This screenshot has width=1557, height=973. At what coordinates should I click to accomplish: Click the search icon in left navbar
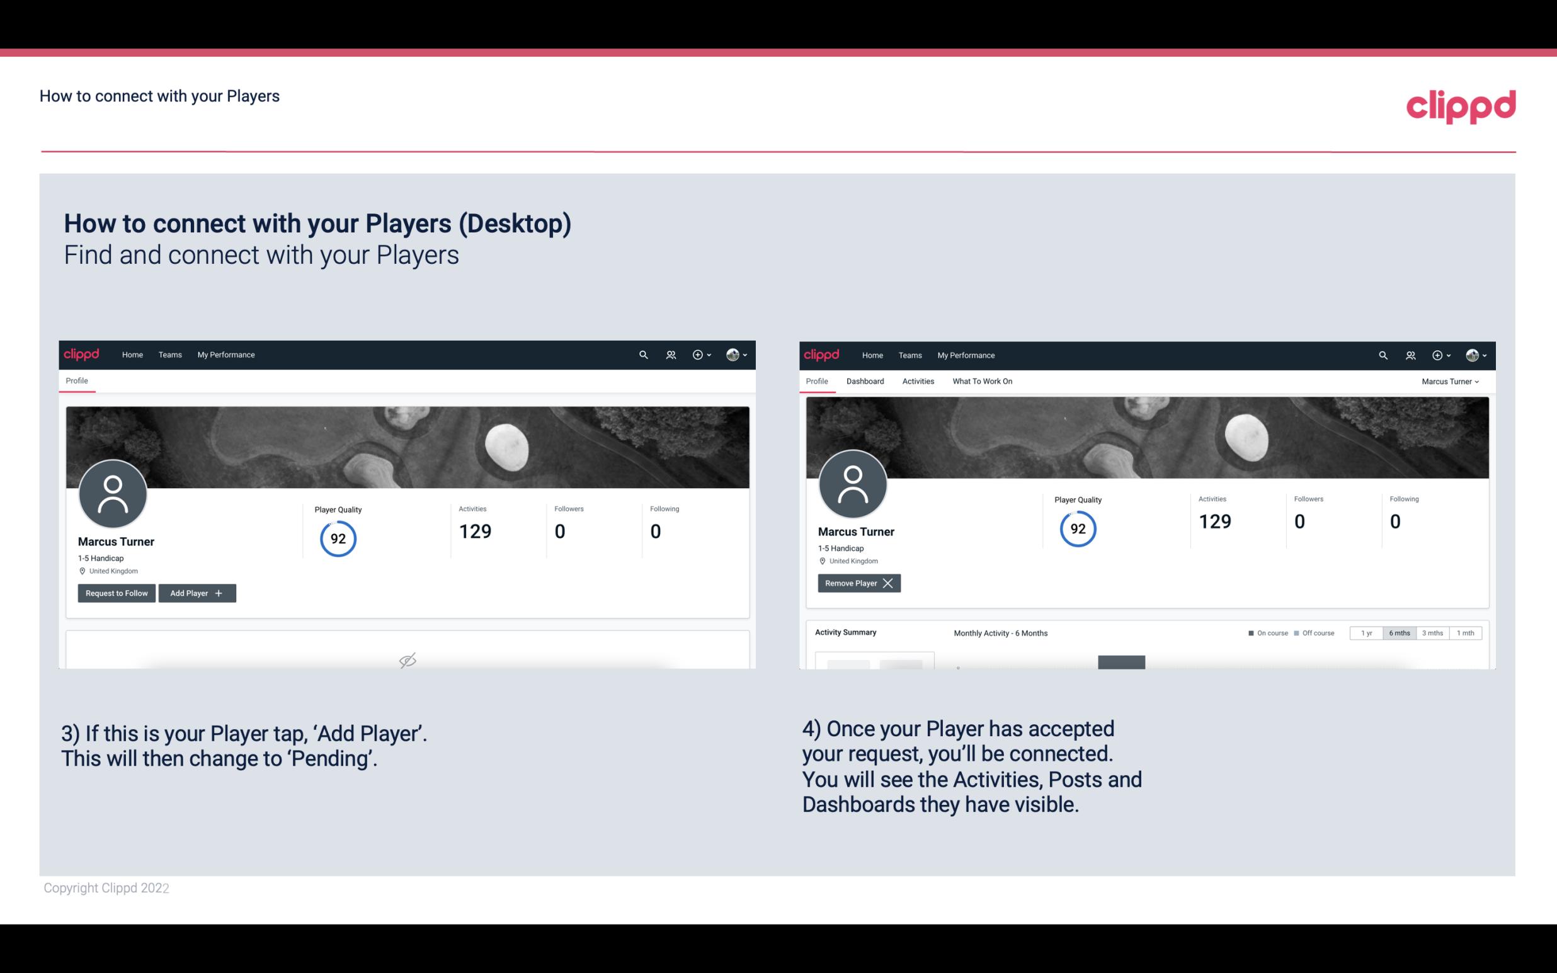(x=642, y=354)
